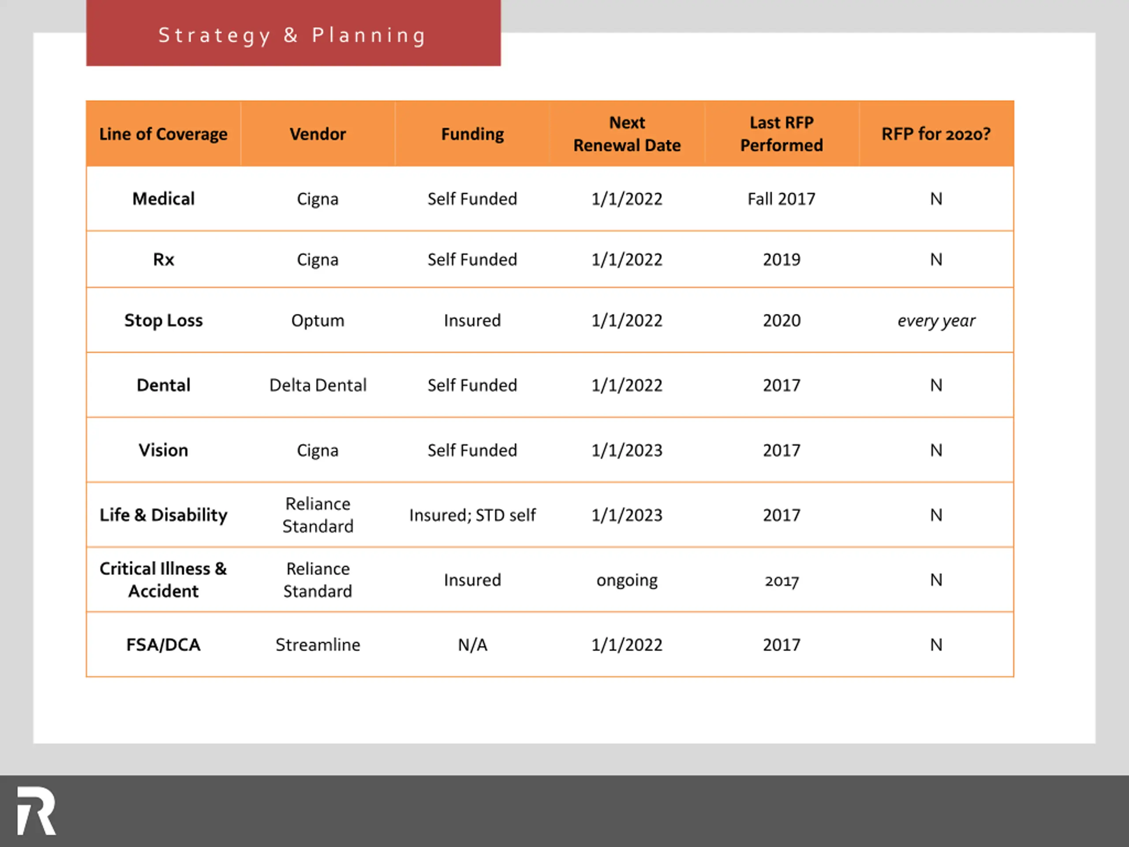Click the Optum vendor cell
This screenshot has width=1129, height=847.
pyautogui.click(x=318, y=320)
